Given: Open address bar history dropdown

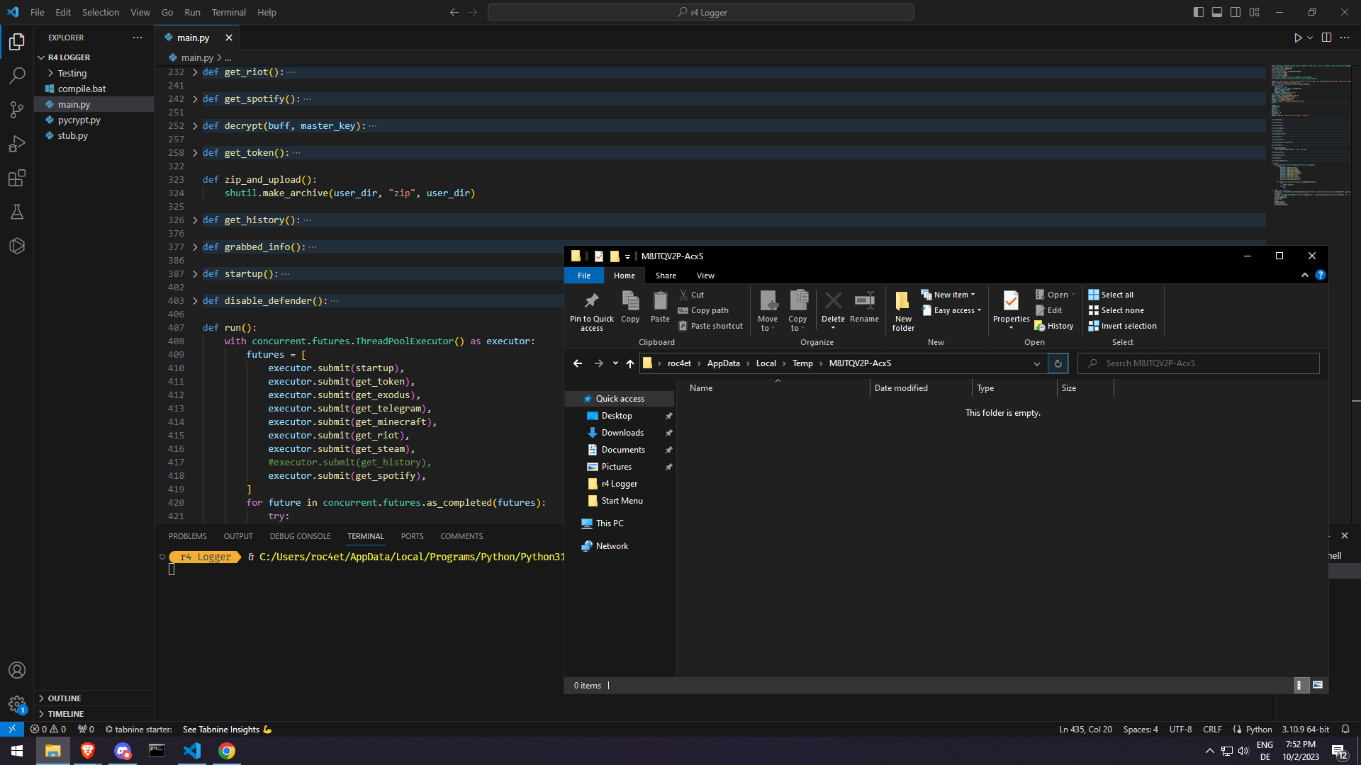Looking at the screenshot, I should point(1036,363).
